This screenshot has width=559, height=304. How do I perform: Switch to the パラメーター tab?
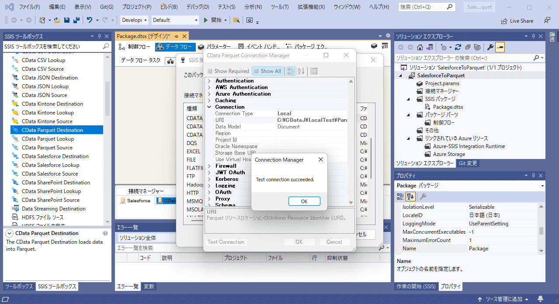pyautogui.click(x=214, y=46)
